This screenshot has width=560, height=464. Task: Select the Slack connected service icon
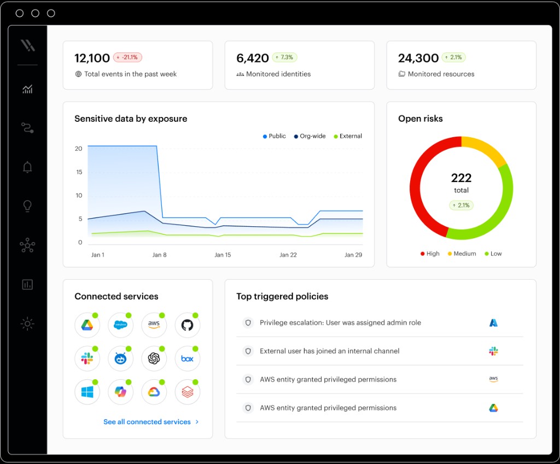(x=87, y=359)
